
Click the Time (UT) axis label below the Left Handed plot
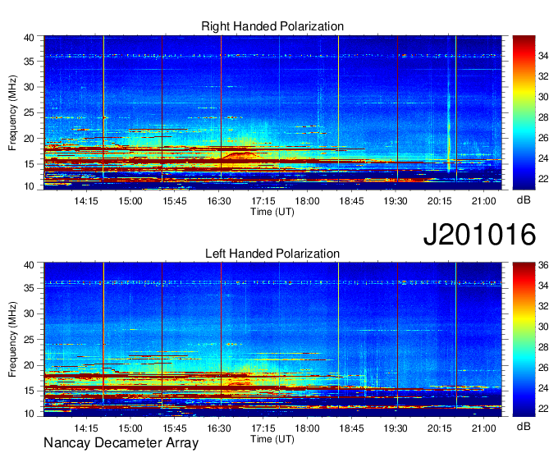tap(272, 439)
